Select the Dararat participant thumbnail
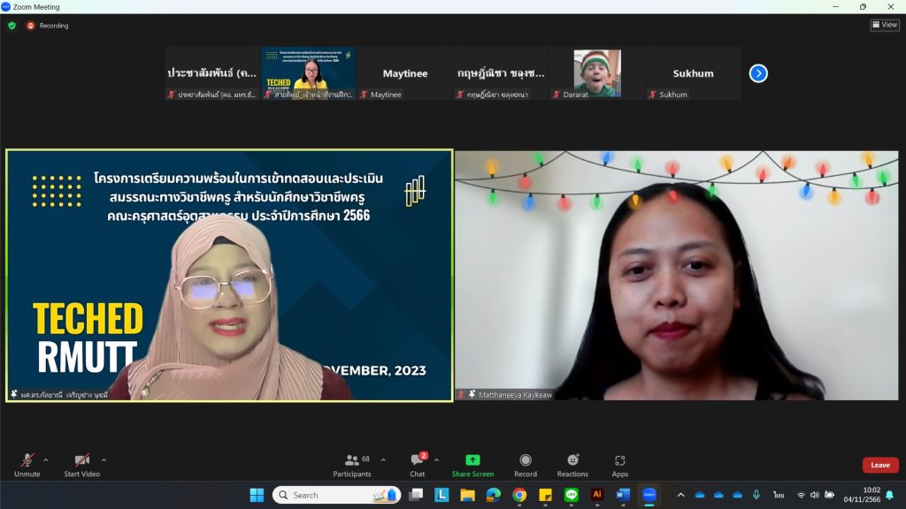Screen dimensions: 906x509 click(597, 74)
